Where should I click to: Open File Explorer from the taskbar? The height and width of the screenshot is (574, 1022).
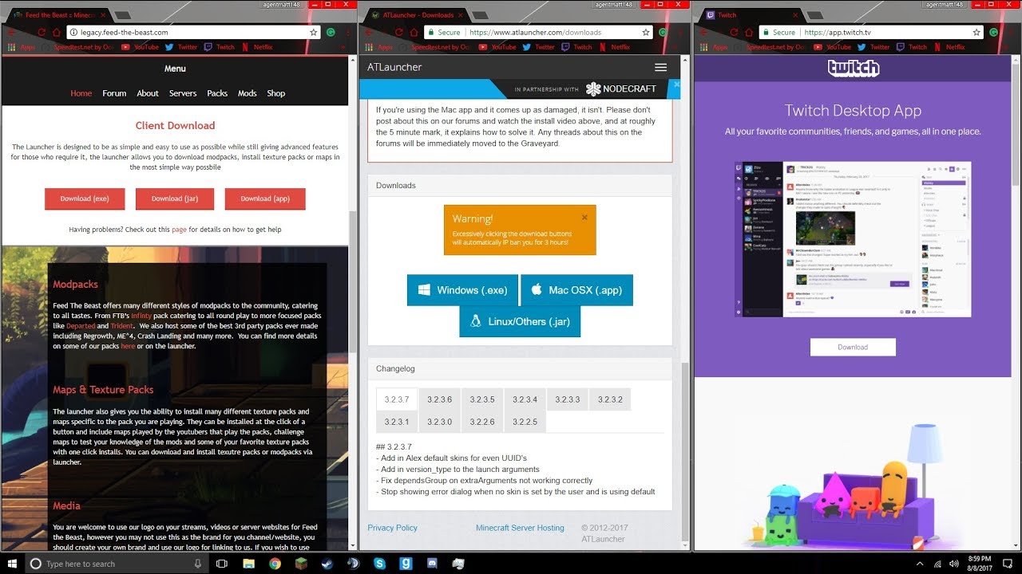pos(248,563)
